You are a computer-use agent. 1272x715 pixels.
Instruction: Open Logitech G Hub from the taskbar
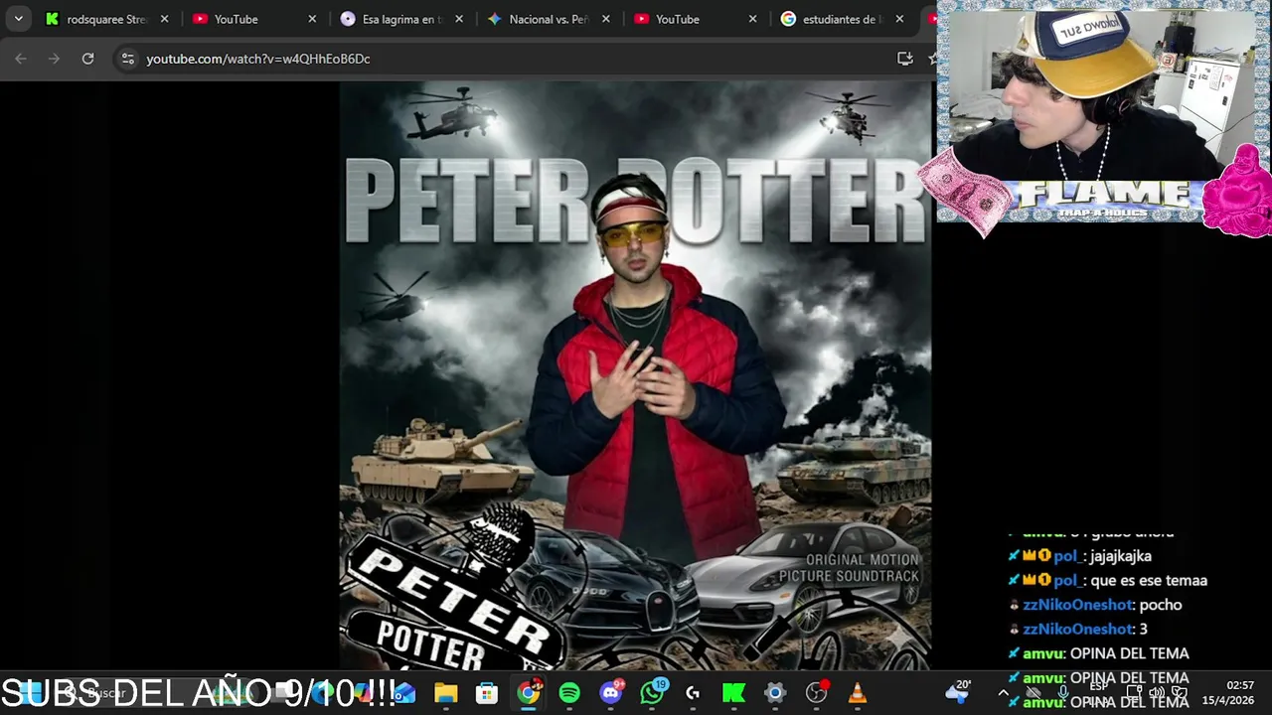coord(693,693)
